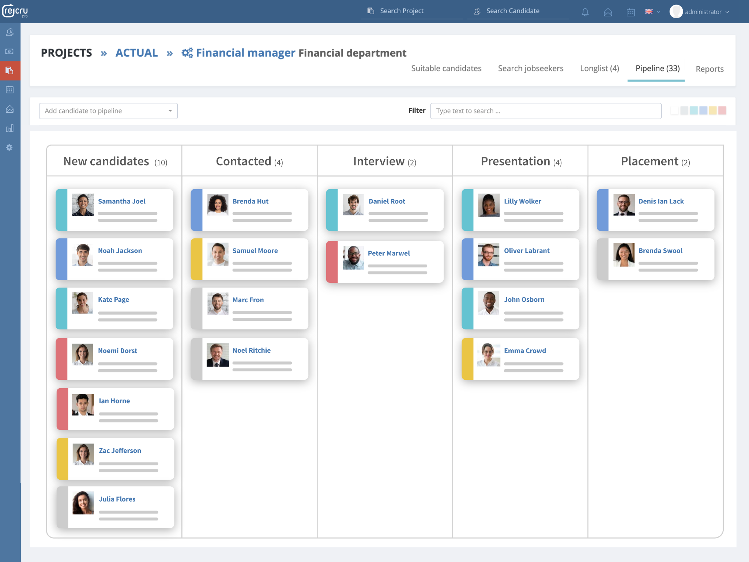Click the Filter text search field
This screenshot has height=562, width=749.
545,111
